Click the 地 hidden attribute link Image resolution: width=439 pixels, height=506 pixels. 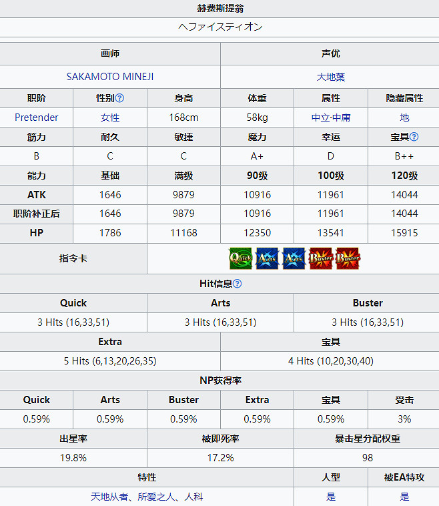[404, 117]
